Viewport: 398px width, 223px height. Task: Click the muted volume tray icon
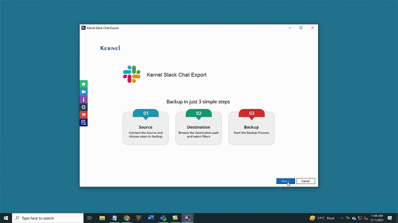click(x=366, y=218)
